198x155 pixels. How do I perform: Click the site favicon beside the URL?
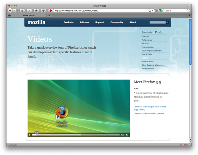pyautogui.click(x=51, y=11)
